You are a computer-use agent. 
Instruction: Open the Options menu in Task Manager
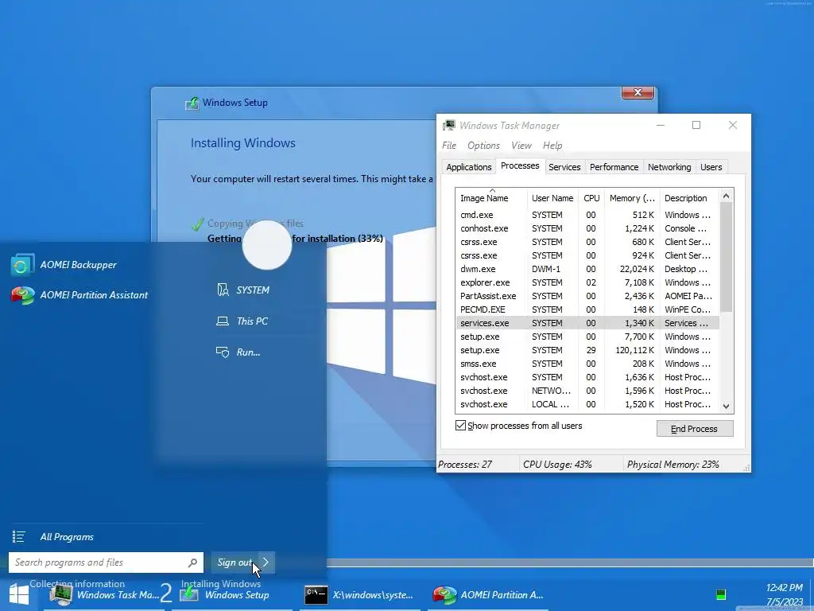pyautogui.click(x=483, y=146)
